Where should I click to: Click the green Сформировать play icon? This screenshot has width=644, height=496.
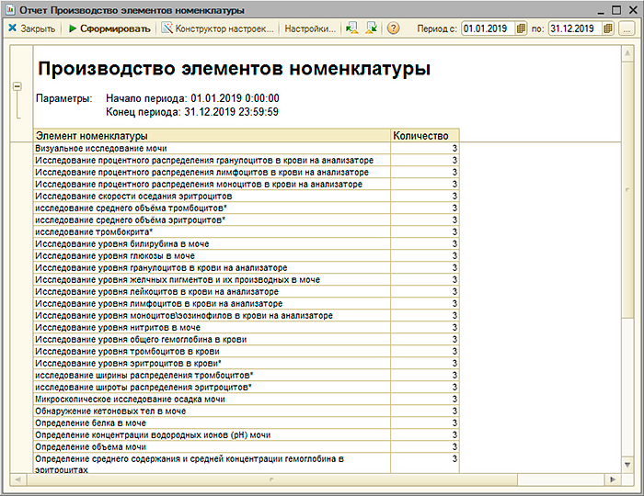pyautogui.click(x=73, y=28)
